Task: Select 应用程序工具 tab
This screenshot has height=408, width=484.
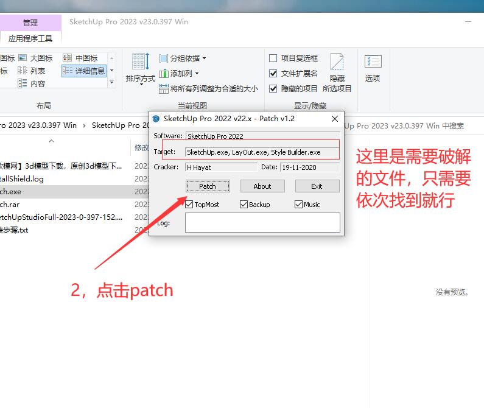Action: [x=30, y=38]
